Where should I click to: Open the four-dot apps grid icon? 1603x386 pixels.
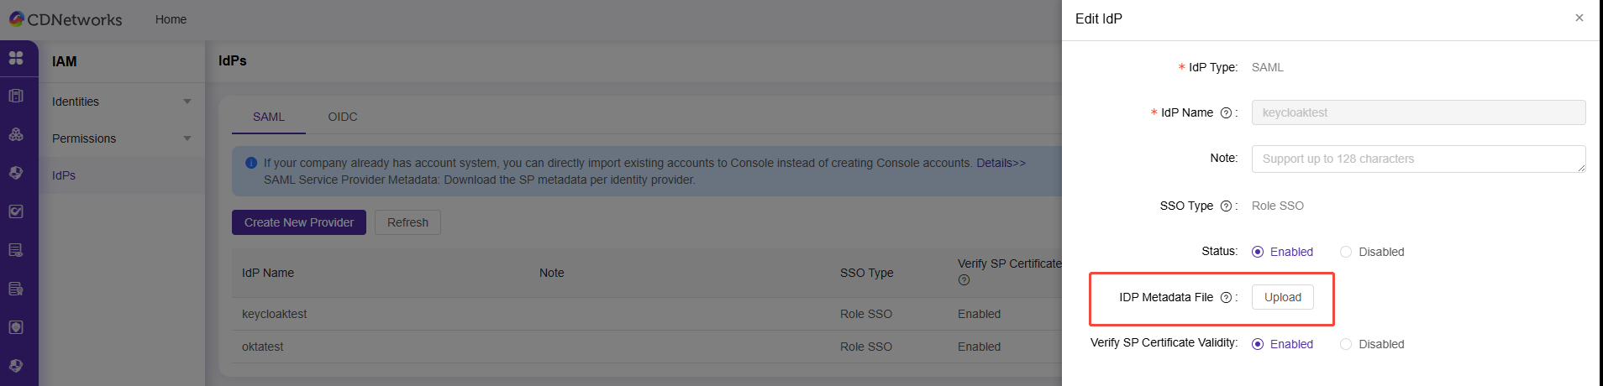16,58
